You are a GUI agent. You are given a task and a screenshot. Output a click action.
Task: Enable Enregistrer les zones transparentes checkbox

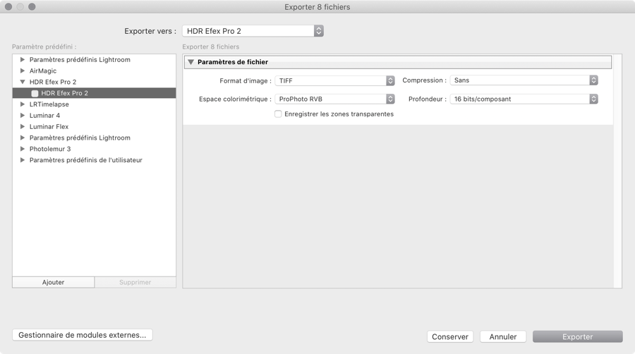(x=278, y=114)
